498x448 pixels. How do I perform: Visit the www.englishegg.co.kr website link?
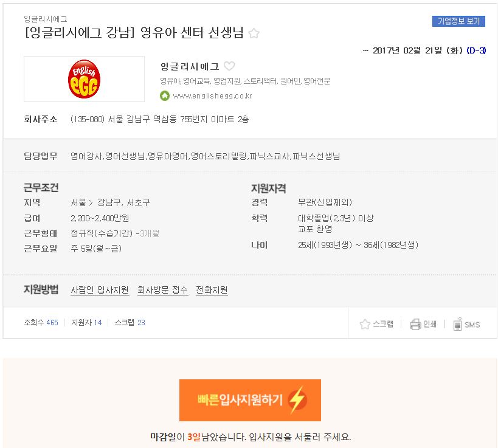(x=212, y=96)
